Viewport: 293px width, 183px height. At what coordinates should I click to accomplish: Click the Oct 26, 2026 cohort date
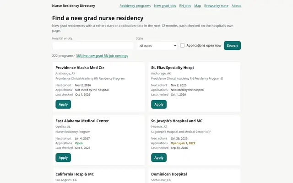(x=179, y=139)
